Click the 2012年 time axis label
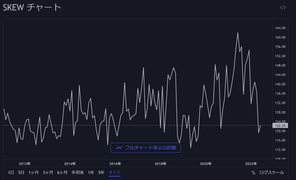Viewport: 296px width, 180px height. tap(25, 164)
